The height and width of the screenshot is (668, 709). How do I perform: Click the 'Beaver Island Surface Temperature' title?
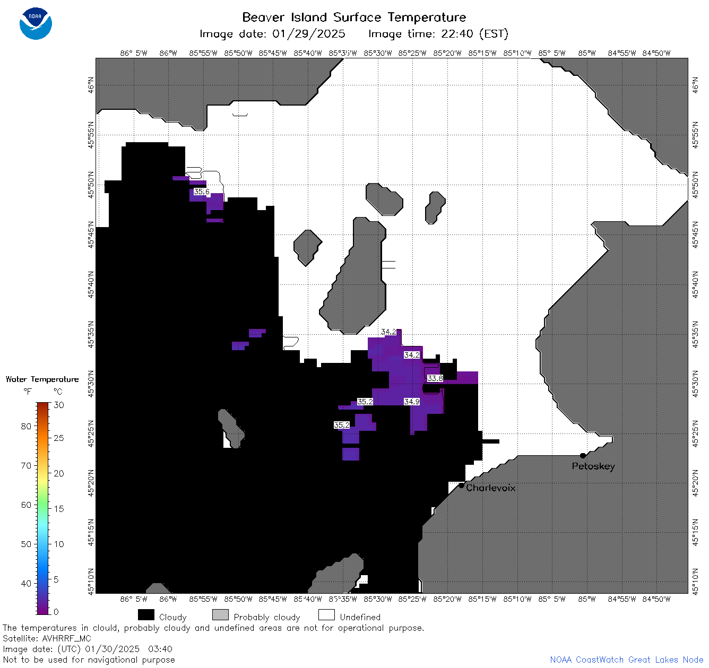point(354,17)
